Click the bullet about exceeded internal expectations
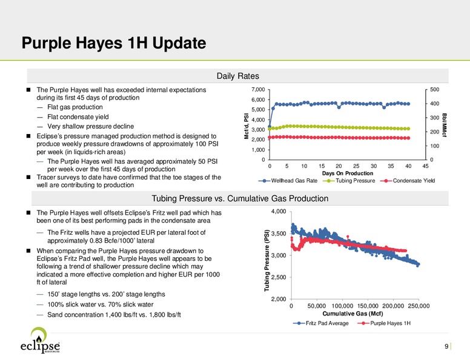470x364 pixels. [121, 93]
